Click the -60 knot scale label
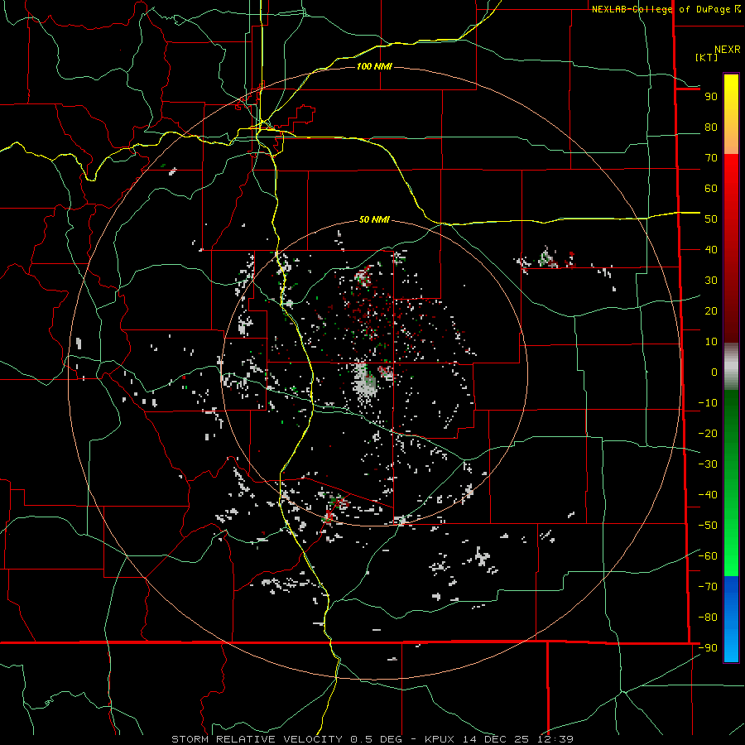 click(x=708, y=556)
